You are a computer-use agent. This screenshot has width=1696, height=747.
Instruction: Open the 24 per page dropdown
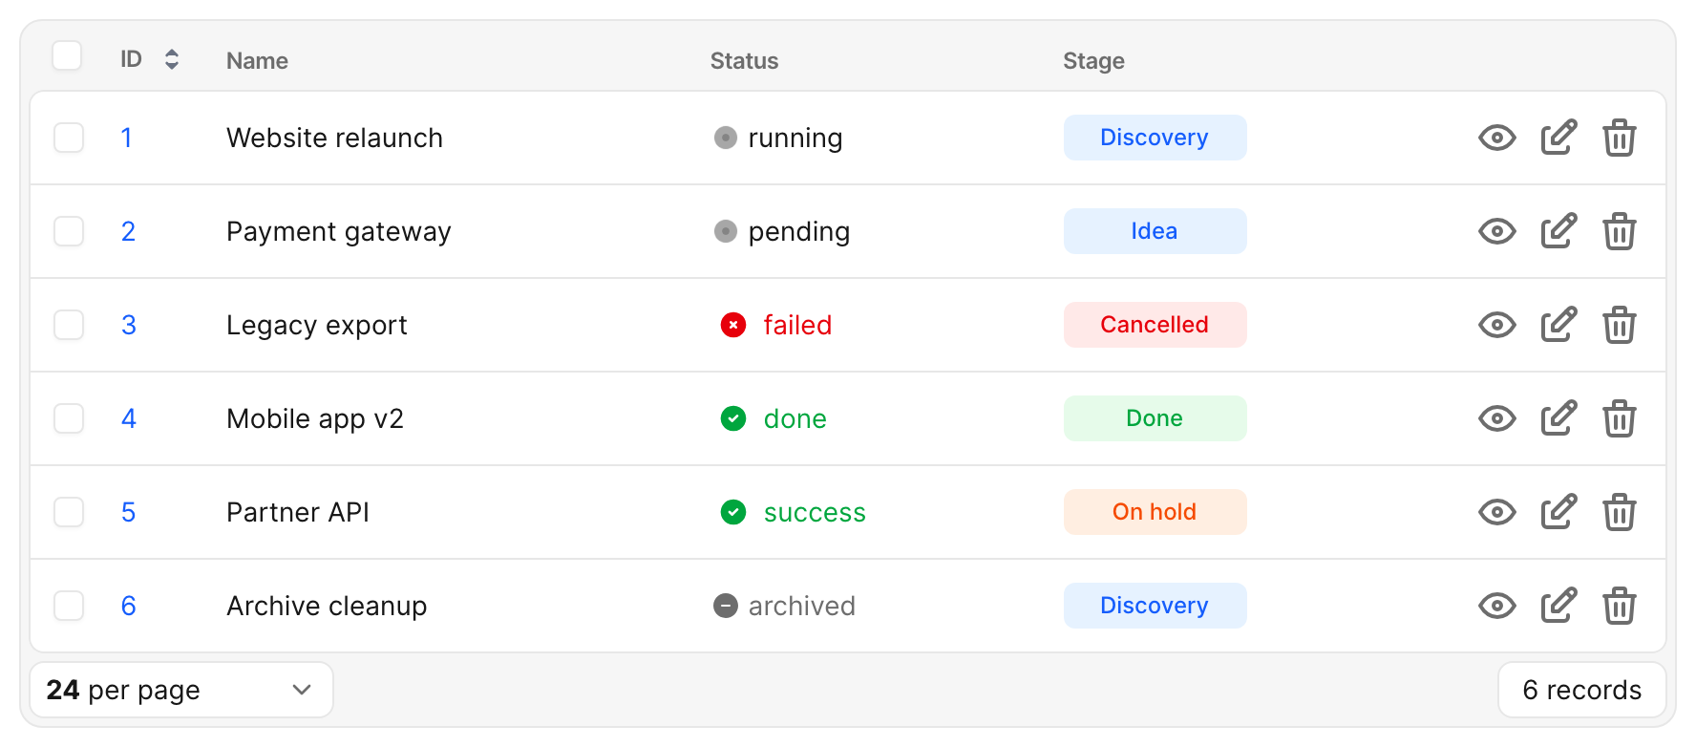(181, 690)
